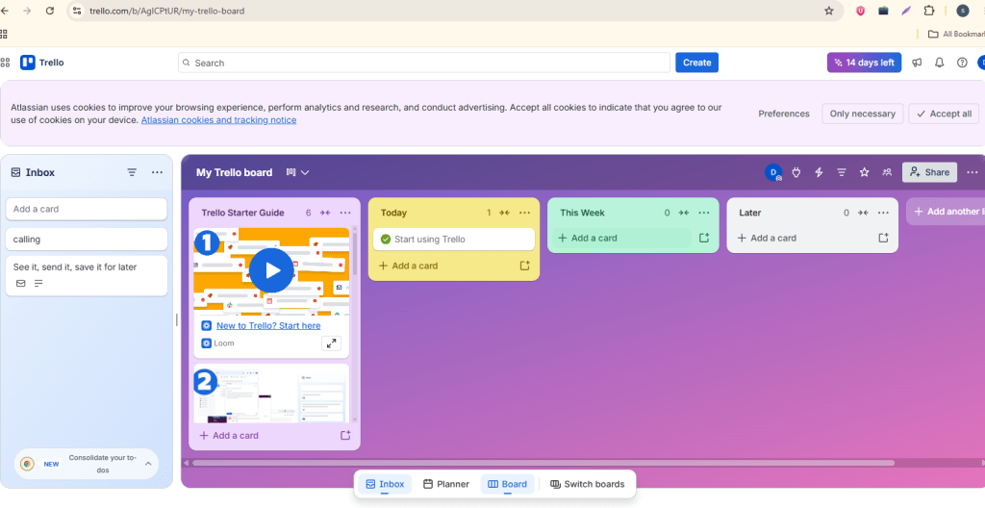Click Add another list

tap(946, 212)
